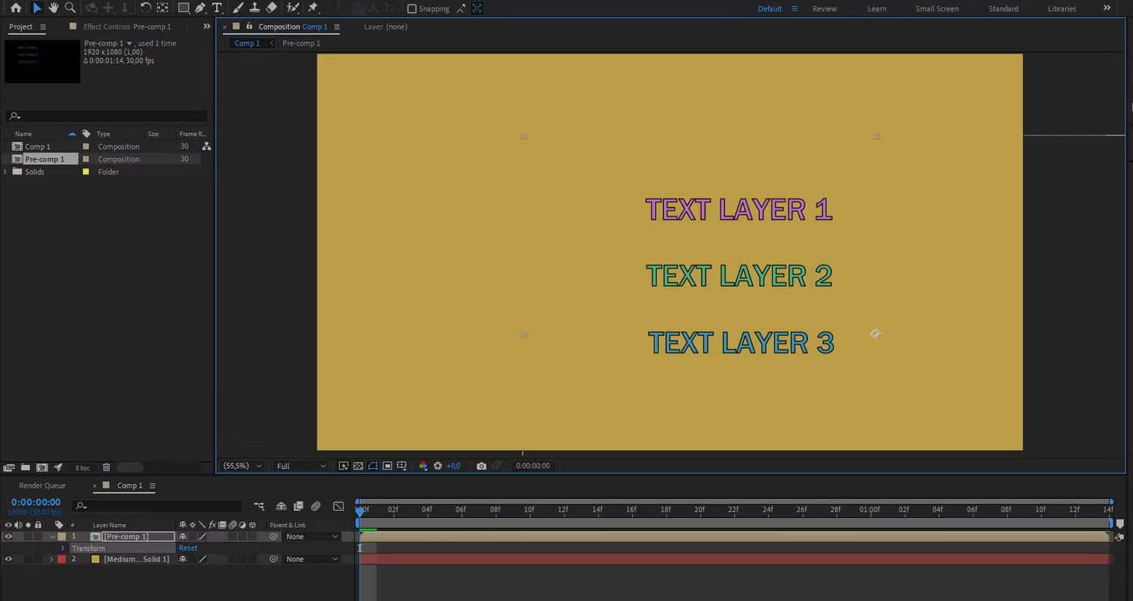Toggle transparency grid in composition viewer

[357, 466]
